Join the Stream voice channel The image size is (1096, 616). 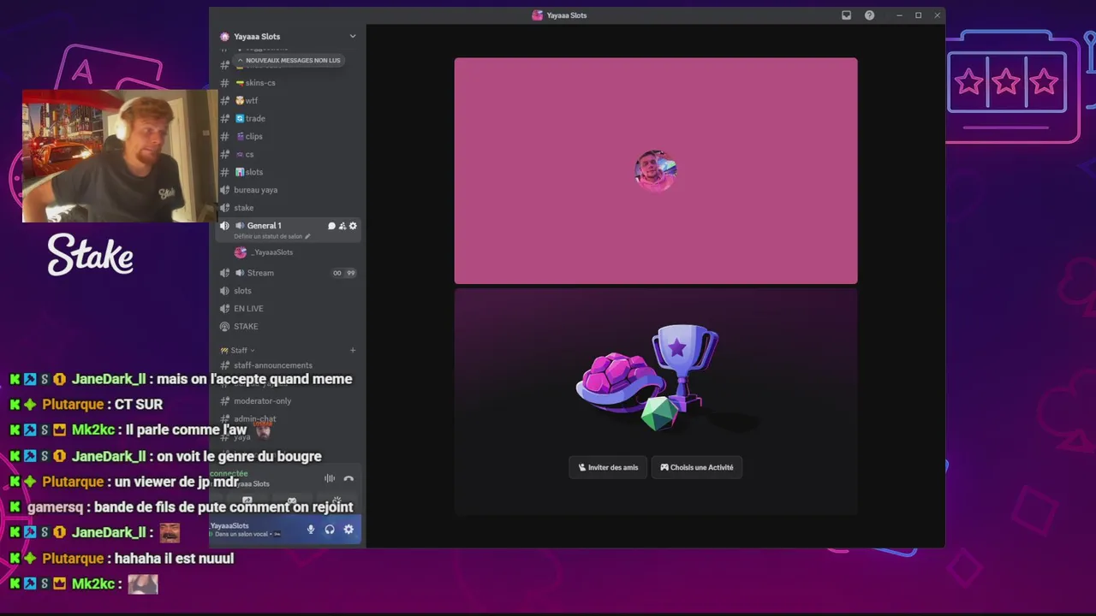click(x=260, y=273)
